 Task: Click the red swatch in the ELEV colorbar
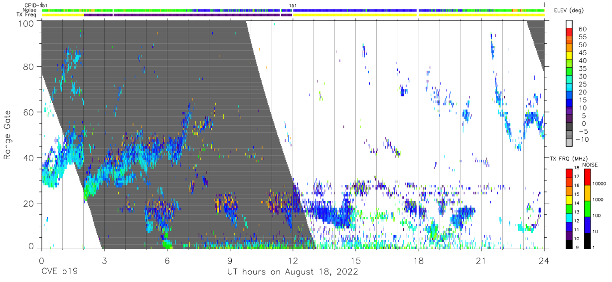(569, 32)
